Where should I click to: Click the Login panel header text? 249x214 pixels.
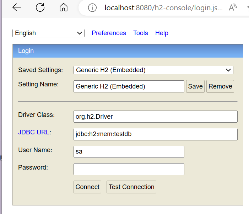tap(26, 51)
